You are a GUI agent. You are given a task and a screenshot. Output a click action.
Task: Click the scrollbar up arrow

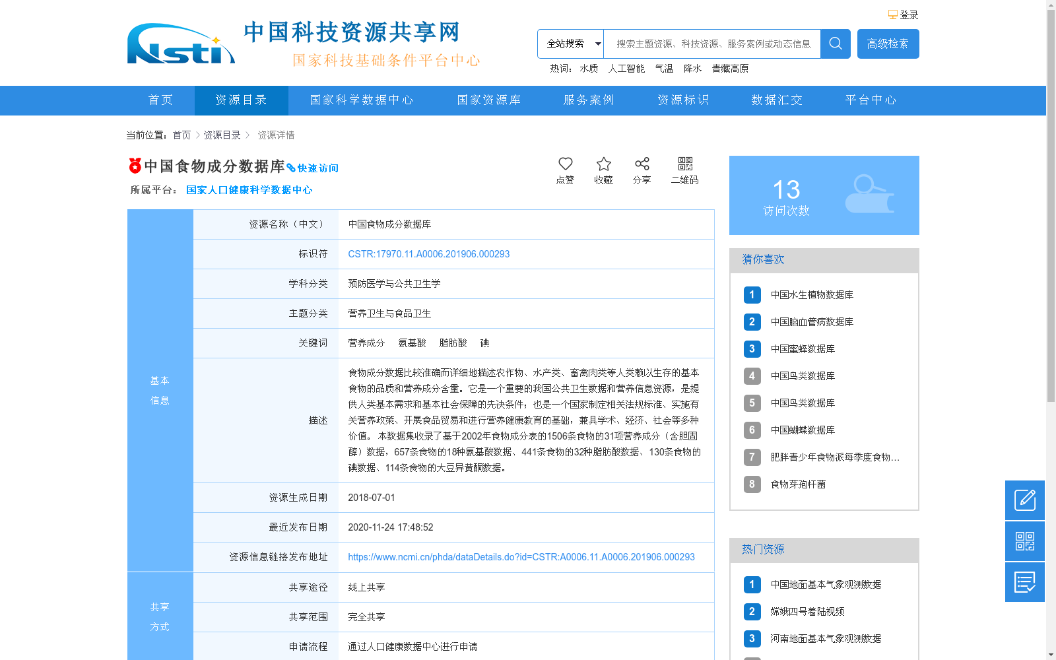1051,5
